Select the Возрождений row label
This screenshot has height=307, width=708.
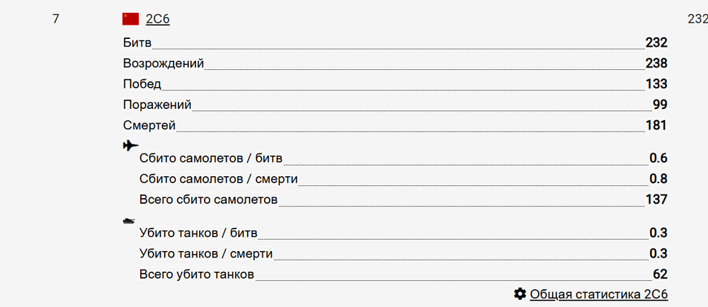[x=164, y=64]
